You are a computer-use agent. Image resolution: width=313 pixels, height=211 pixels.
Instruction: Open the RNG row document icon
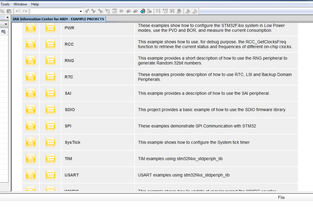click(x=31, y=61)
